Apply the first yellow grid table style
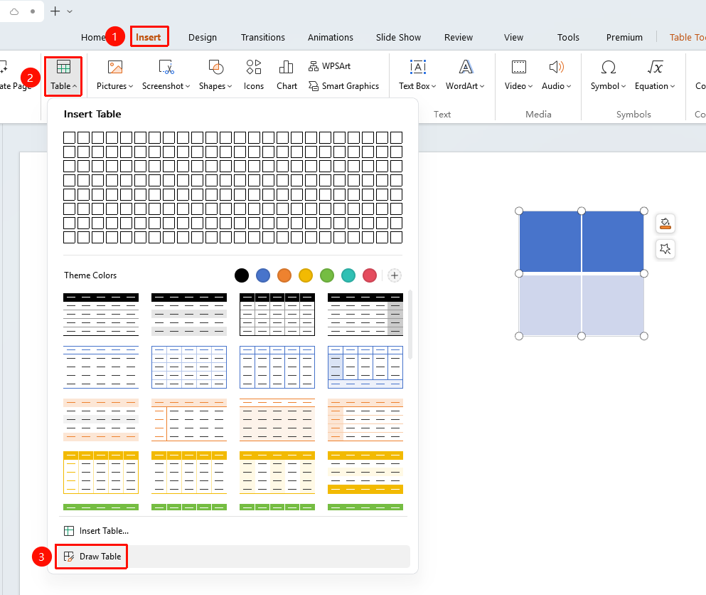The image size is (706, 595). [x=101, y=473]
